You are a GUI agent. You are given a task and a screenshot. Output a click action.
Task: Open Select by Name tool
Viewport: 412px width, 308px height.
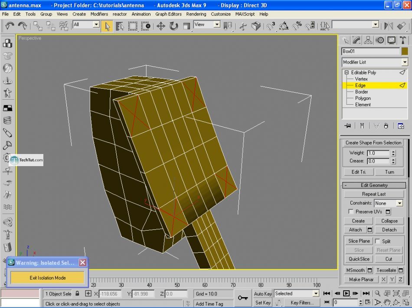pyautogui.click(x=120, y=26)
